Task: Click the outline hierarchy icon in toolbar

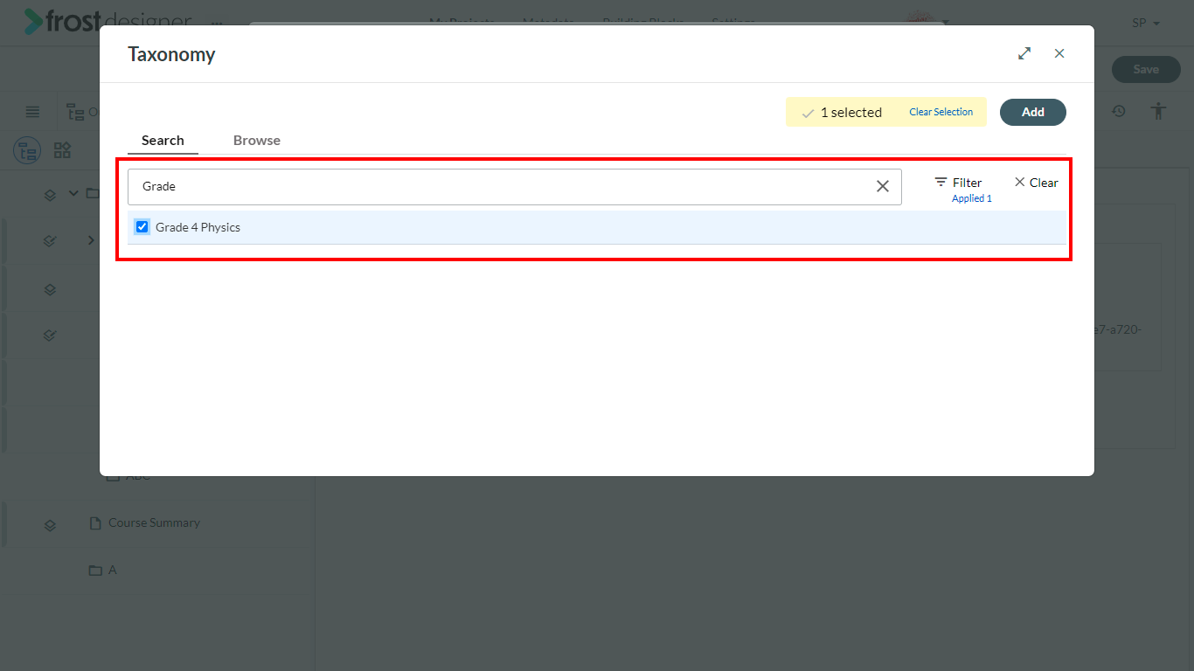Action: click(x=75, y=112)
